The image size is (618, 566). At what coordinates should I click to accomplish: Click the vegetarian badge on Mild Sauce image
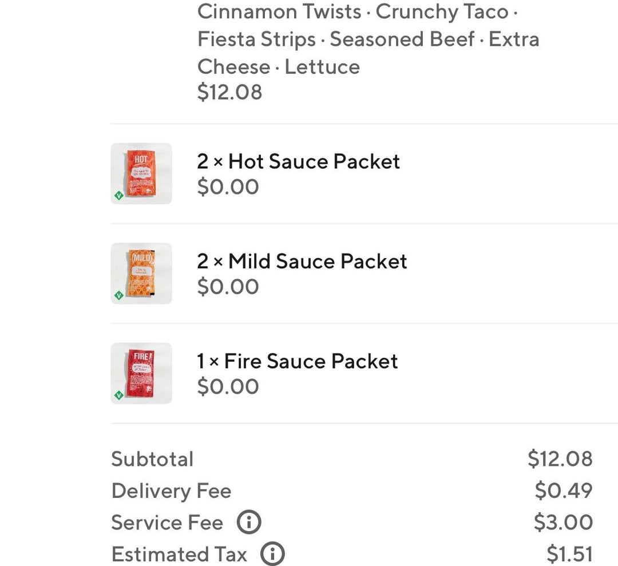coord(119,295)
